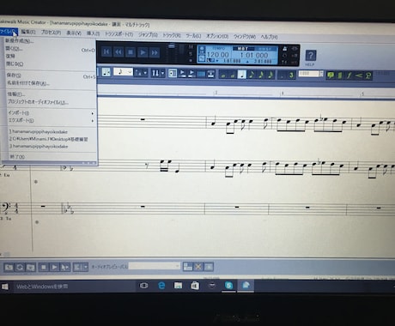Open the HELP question mark button
The height and width of the screenshot is (326, 395).
(x=311, y=55)
